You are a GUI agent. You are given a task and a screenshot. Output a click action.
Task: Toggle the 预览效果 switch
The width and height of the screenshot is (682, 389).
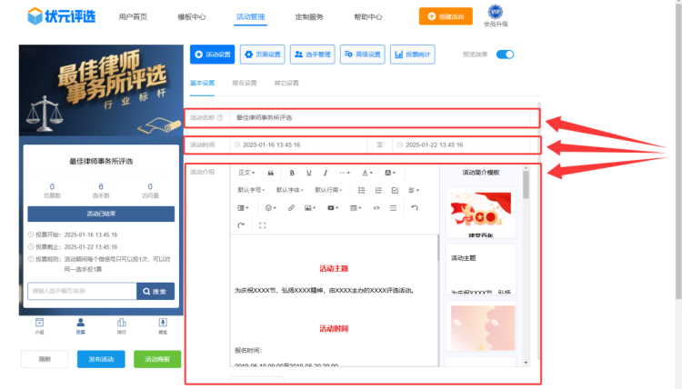[x=505, y=55]
